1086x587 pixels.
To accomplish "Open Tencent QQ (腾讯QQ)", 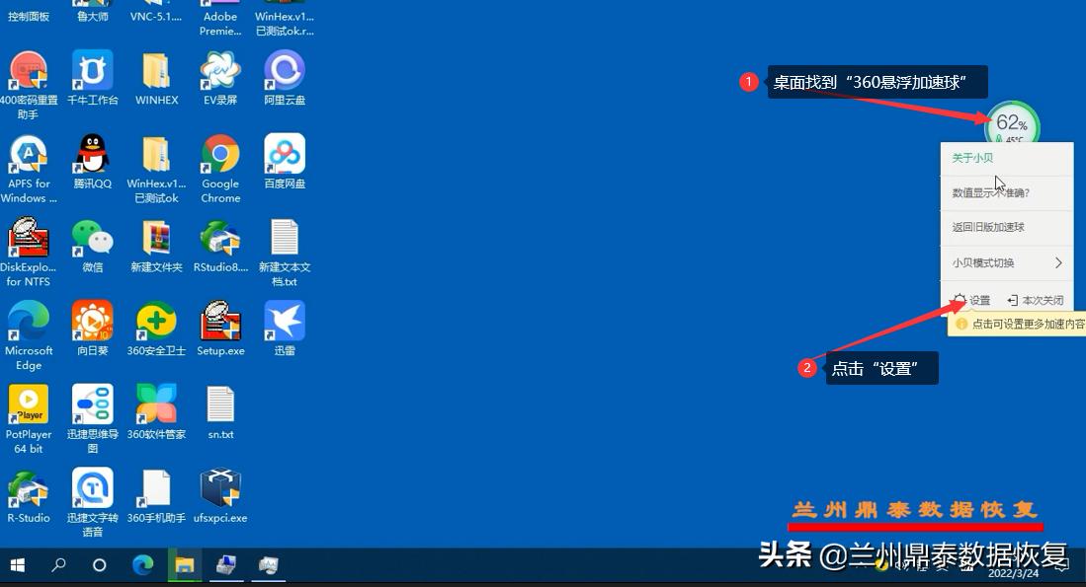I will 92,163.
